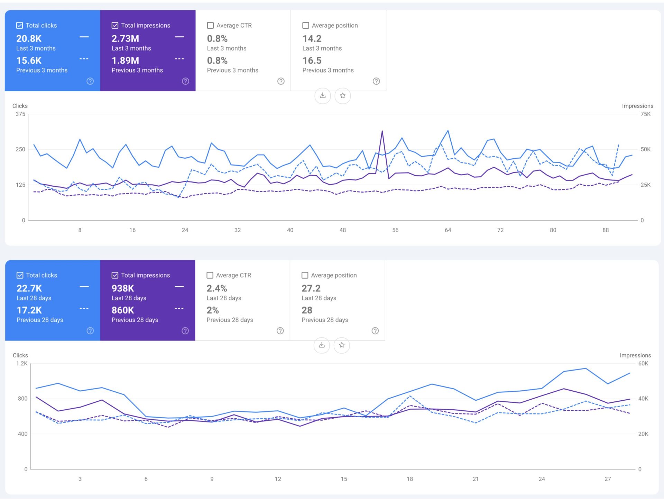Open help for Average position in bottom panel
The width and height of the screenshot is (664, 503).
375,330
